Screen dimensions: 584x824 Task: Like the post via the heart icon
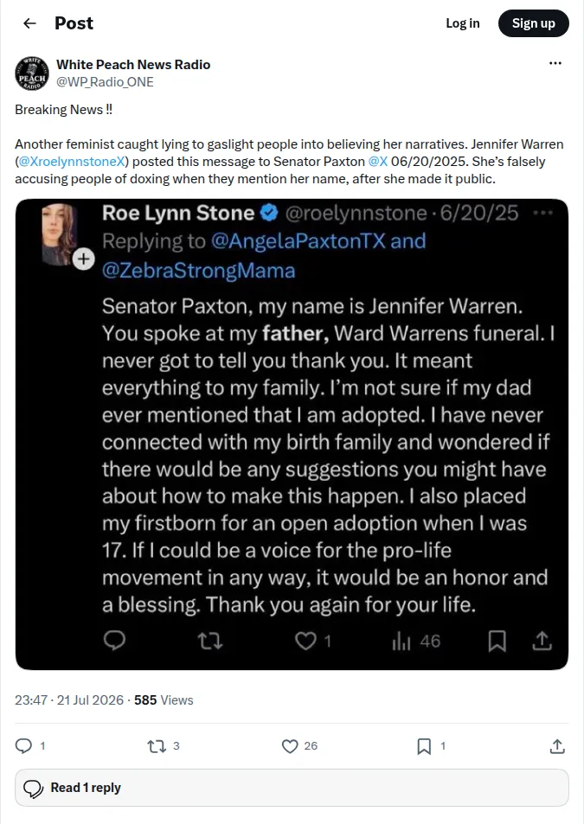coord(290,745)
